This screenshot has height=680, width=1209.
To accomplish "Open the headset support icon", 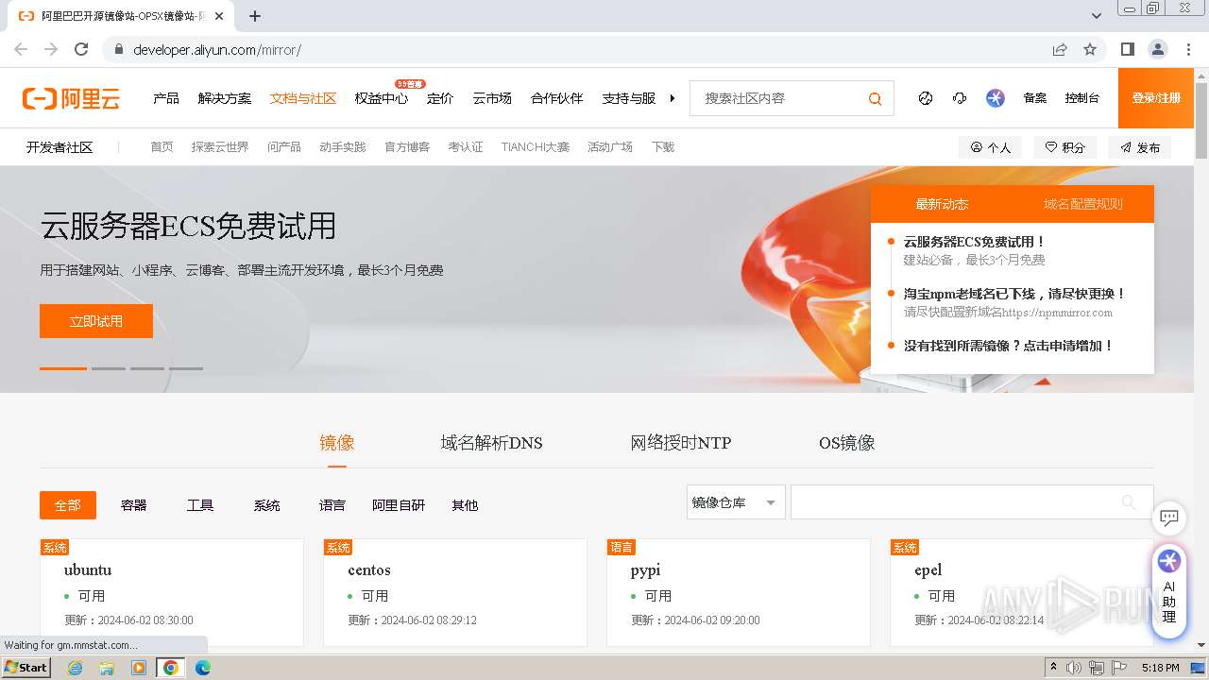I will click(960, 98).
